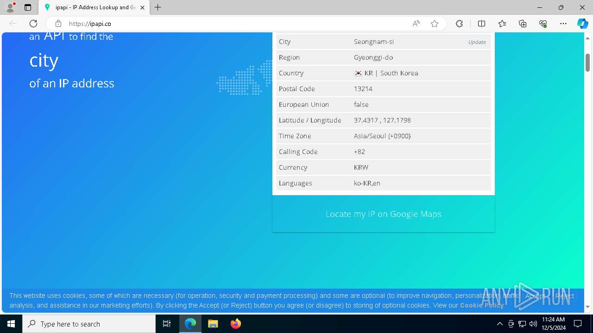
Task: Open the browser profile icon
Action: click(10, 7)
